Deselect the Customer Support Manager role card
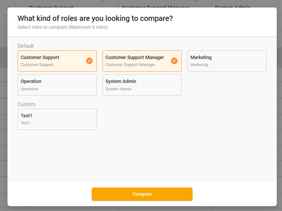The image size is (282, 211). click(142, 61)
